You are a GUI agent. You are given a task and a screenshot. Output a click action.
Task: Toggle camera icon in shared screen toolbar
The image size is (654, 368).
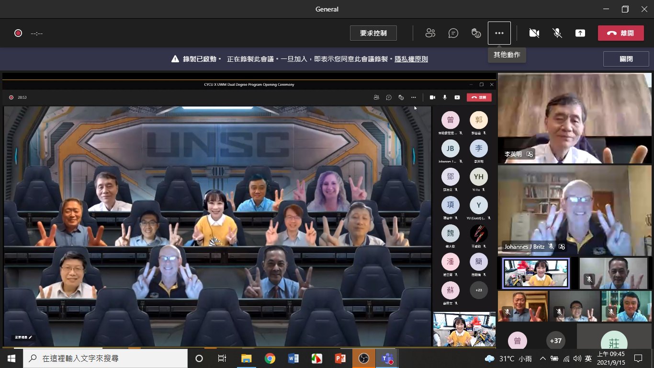pos(432,97)
